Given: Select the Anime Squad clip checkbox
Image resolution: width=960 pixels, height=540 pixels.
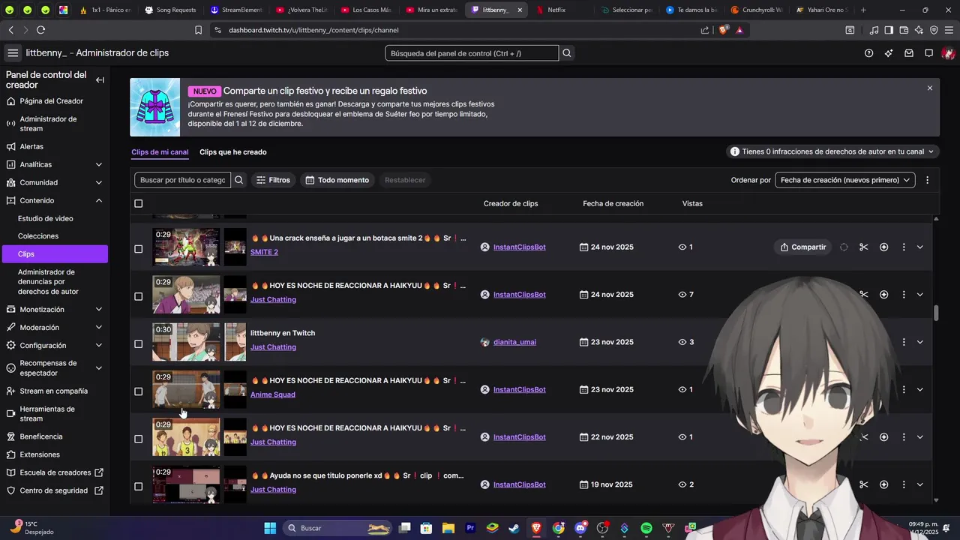Looking at the screenshot, I should pyautogui.click(x=138, y=391).
